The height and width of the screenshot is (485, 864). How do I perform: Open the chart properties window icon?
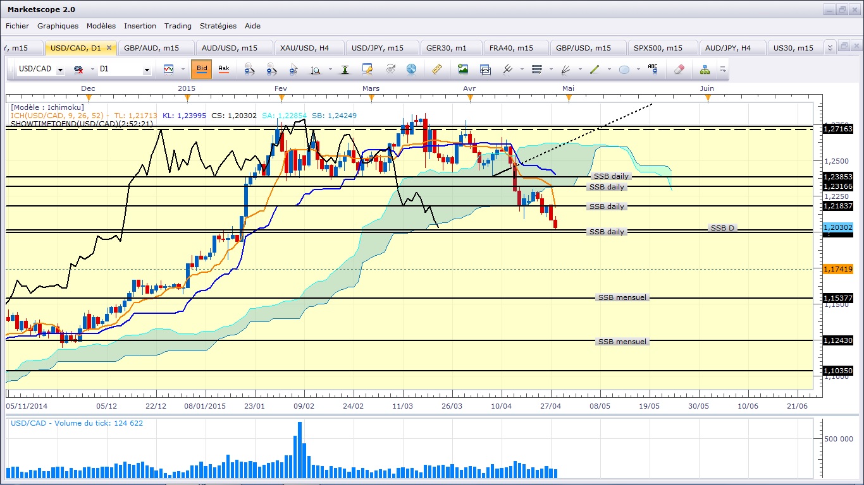367,69
